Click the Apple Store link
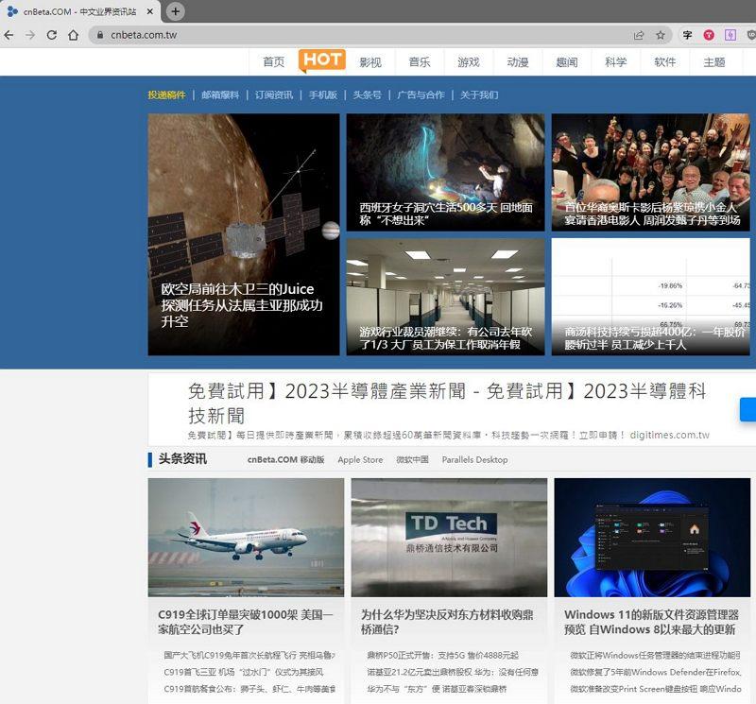 360,459
